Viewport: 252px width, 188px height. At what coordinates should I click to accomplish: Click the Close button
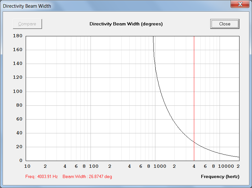(x=225, y=24)
